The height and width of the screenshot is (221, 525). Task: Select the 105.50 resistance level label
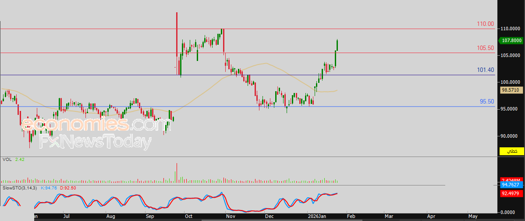click(486, 48)
